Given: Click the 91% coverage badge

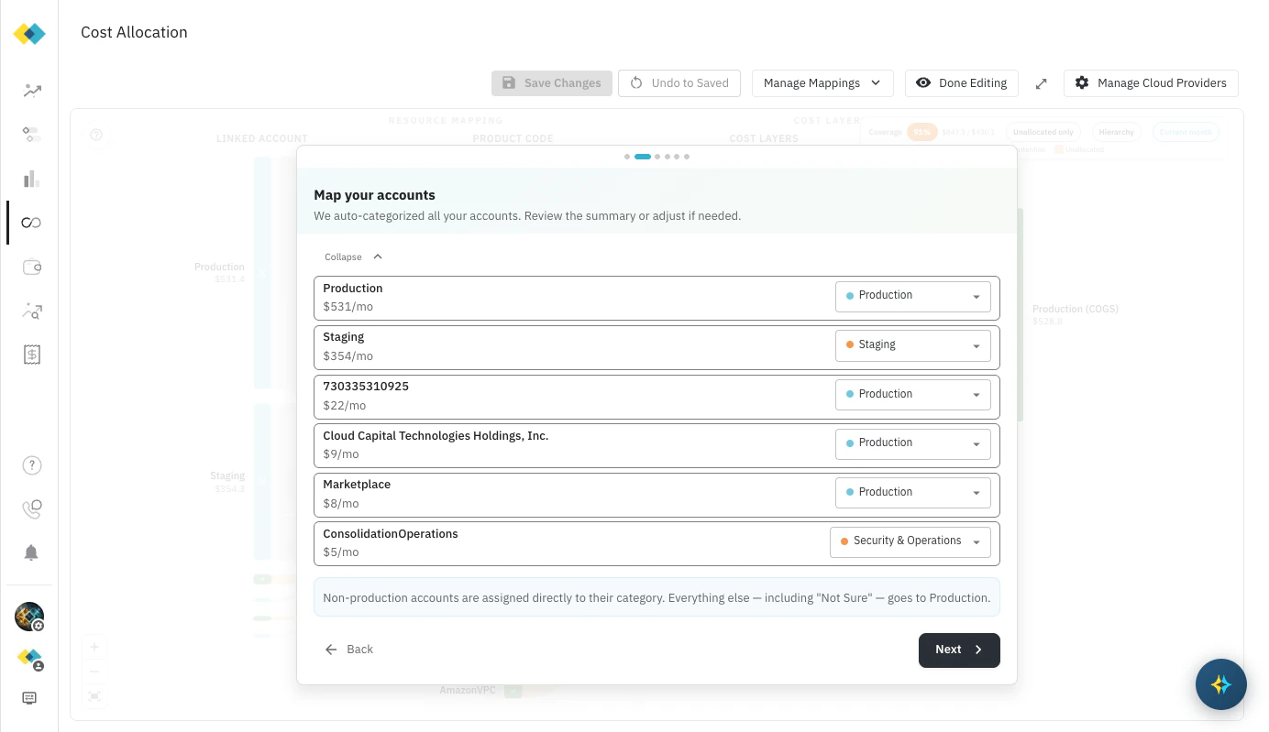Looking at the screenshot, I should pyautogui.click(x=921, y=132).
